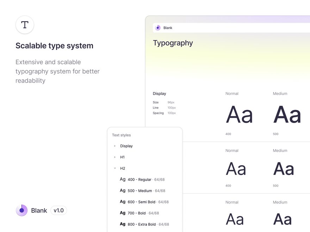Screen dimensions: 310x232
Task: Select the Display row in Text styles
Action: (x=145, y=146)
